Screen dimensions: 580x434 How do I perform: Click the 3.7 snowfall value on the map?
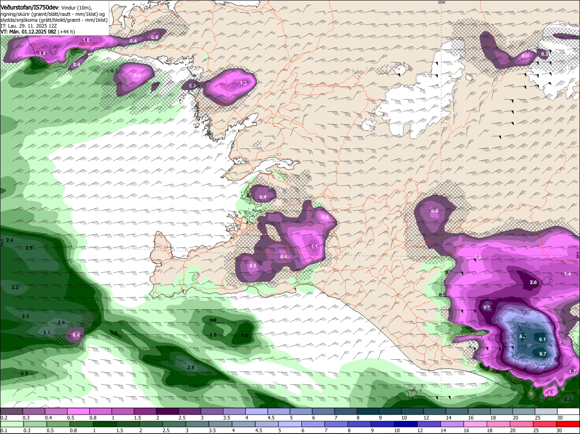pyautogui.click(x=487, y=308)
